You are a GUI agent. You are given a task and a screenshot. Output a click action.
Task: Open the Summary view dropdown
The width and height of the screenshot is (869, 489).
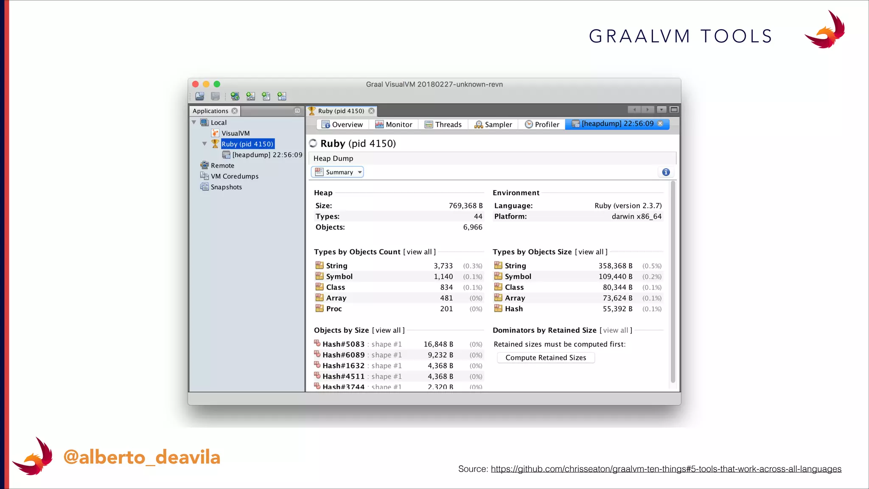point(337,172)
